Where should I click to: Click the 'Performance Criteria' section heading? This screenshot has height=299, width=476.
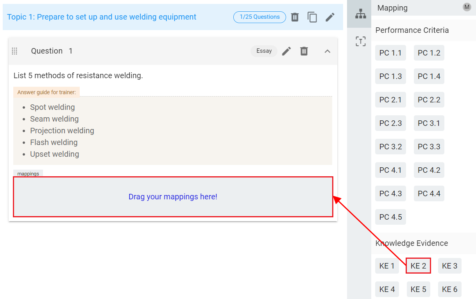(x=412, y=30)
